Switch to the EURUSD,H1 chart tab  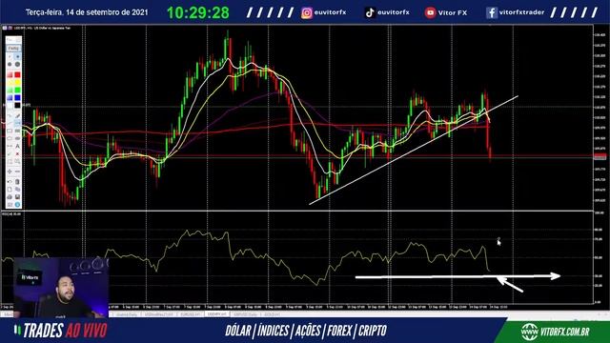[191, 313]
